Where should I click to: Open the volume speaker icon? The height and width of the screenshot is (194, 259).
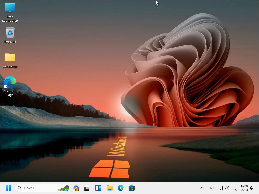click(x=227, y=188)
